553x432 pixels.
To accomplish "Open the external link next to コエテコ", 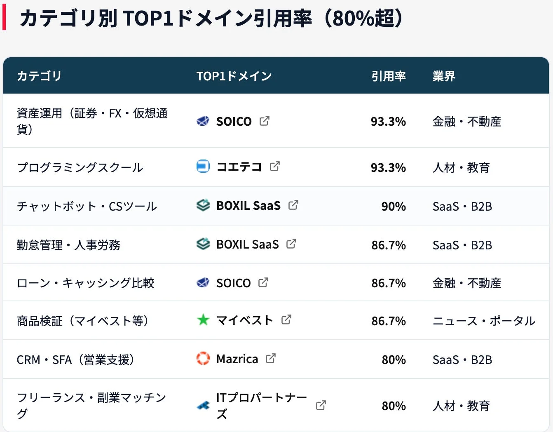I will (x=275, y=166).
